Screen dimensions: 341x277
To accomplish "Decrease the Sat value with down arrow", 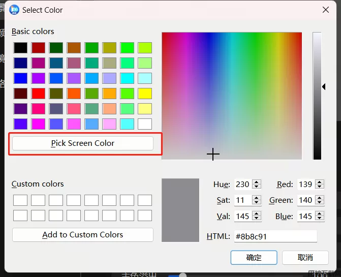I will (257, 203).
